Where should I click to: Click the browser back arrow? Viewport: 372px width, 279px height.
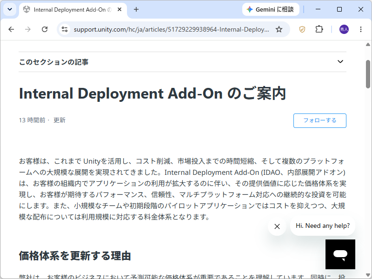(11, 29)
